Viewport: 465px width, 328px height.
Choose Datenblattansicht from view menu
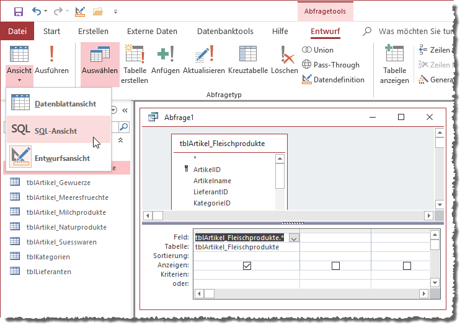tap(58, 103)
